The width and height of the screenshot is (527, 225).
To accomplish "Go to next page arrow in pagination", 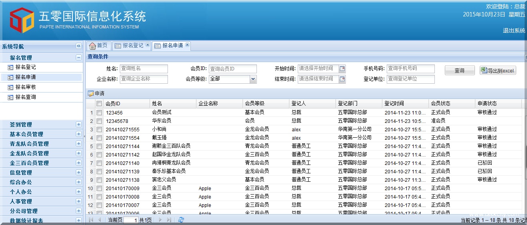I will [x=160, y=220].
